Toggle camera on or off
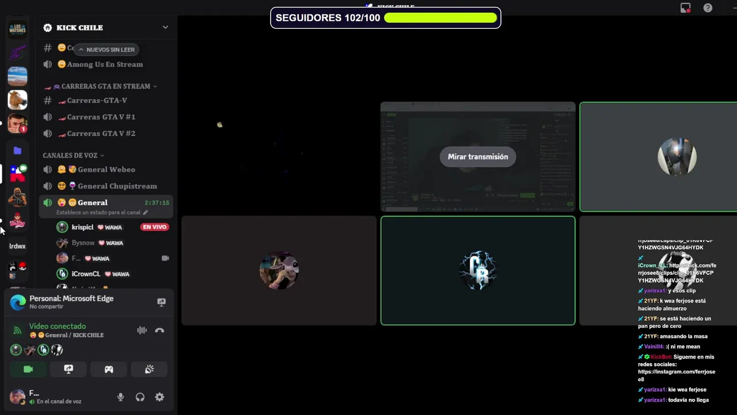The height and width of the screenshot is (415, 737). tap(28, 369)
